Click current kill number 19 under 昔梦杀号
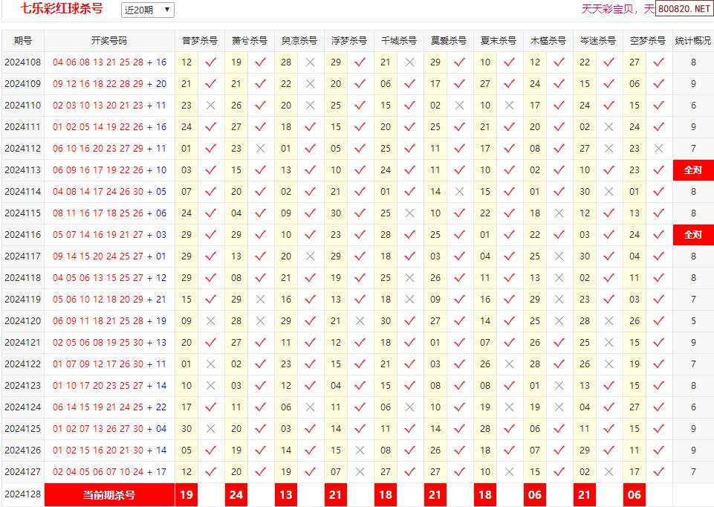 coord(186,494)
